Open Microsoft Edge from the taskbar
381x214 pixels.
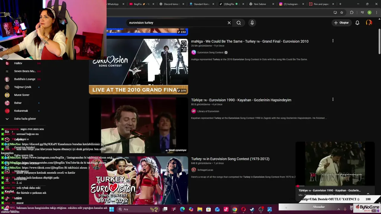click(x=182, y=209)
